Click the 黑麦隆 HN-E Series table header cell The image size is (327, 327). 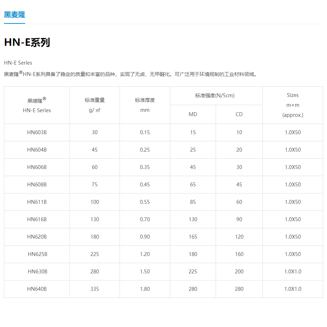[37, 105]
